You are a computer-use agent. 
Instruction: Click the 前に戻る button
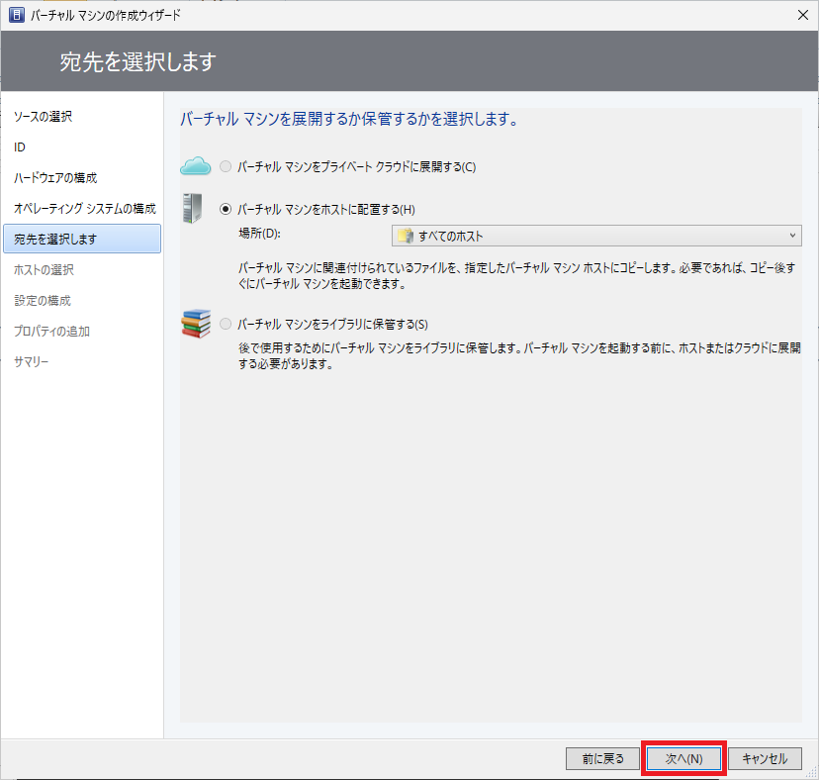(602, 758)
